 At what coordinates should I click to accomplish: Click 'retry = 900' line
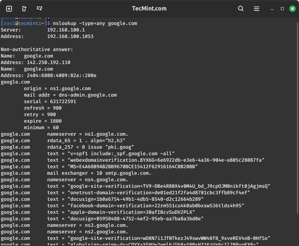40,115
